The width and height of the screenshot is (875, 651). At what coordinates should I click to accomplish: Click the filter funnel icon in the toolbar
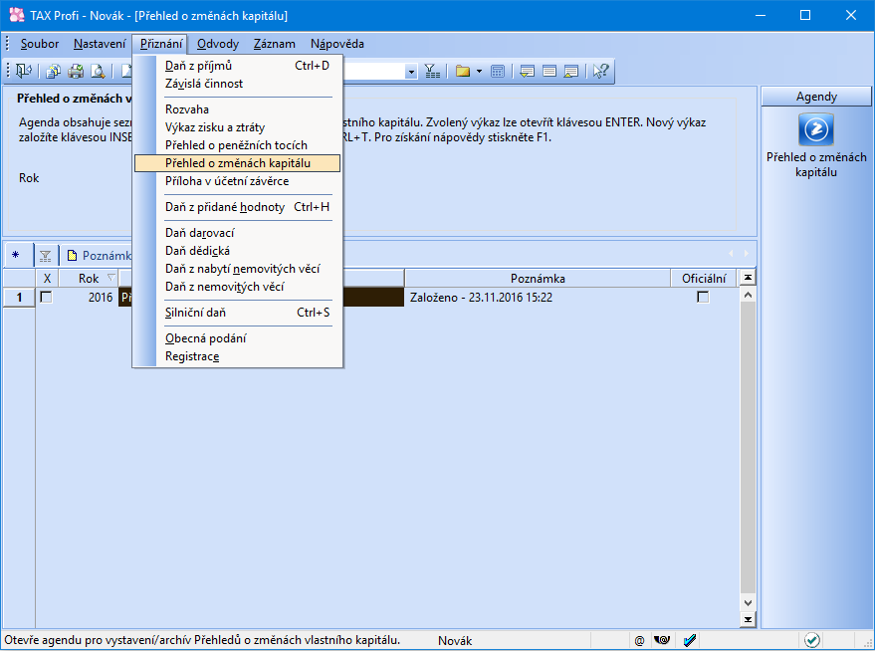[432, 71]
